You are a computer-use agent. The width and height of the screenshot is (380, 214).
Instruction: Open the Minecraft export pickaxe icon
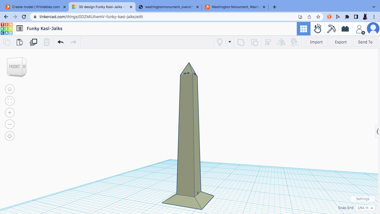point(331,29)
